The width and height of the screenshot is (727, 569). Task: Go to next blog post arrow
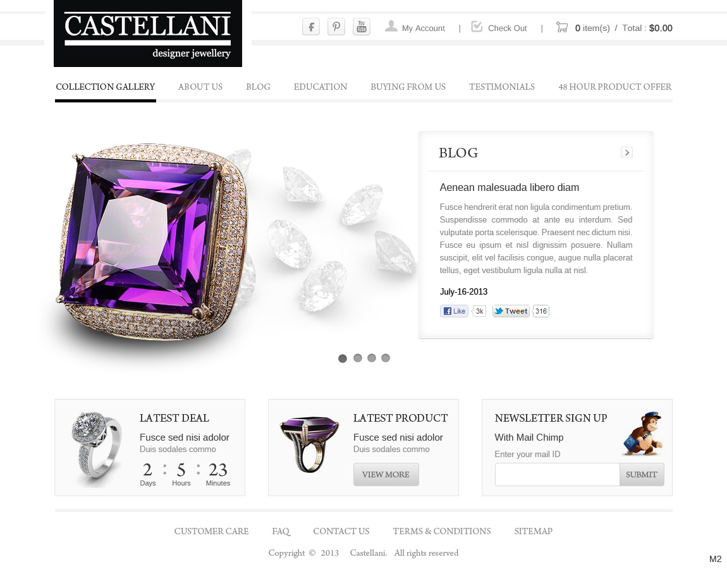(626, 152)
